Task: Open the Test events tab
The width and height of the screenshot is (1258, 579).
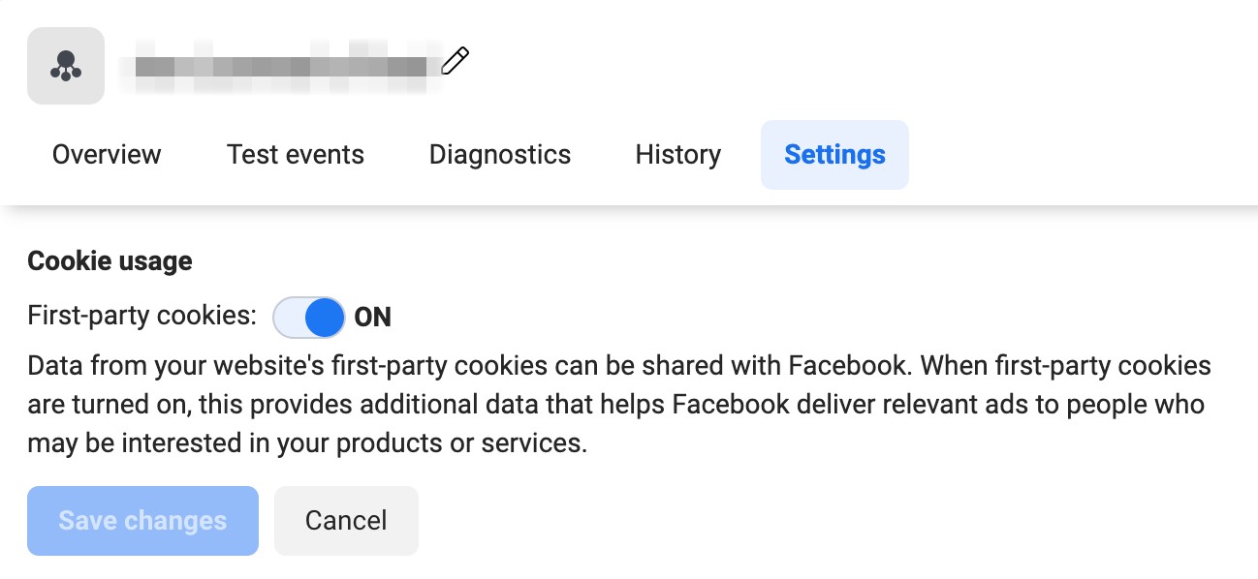Action: (x=295, y=154)
